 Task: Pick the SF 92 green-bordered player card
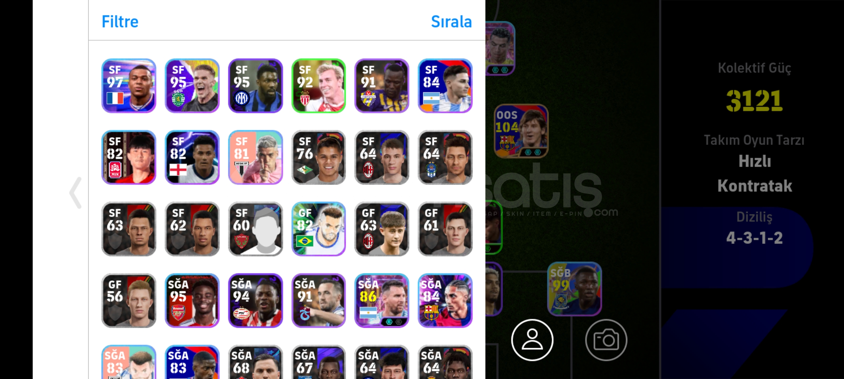(x=319, y=86)
